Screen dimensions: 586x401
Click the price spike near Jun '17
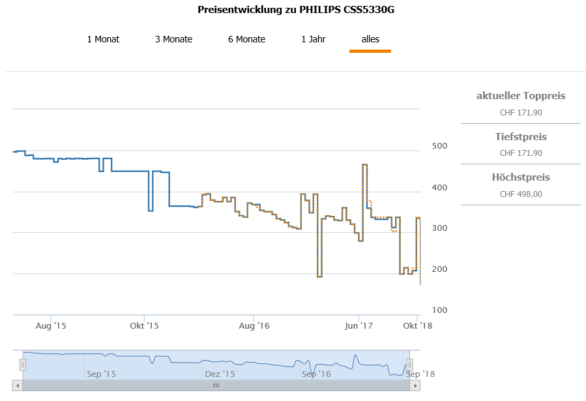coord(364,165)
